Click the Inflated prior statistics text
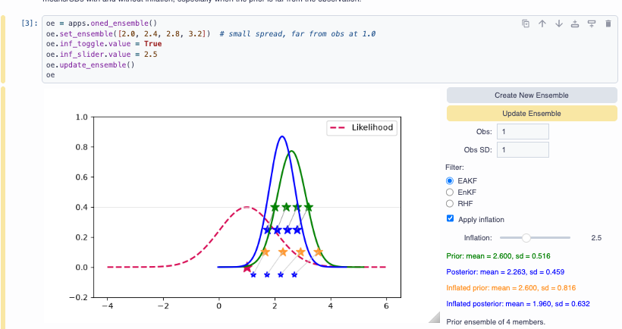622x329 pixels. pyautogui.click(x=511, y=288)
